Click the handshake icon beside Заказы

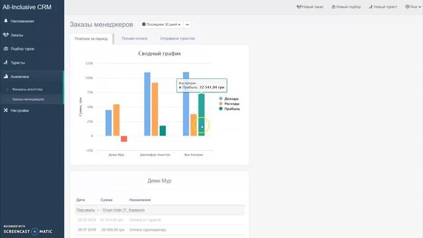[x=6, y=35]
